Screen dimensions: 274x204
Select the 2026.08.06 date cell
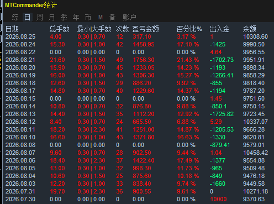20,160
